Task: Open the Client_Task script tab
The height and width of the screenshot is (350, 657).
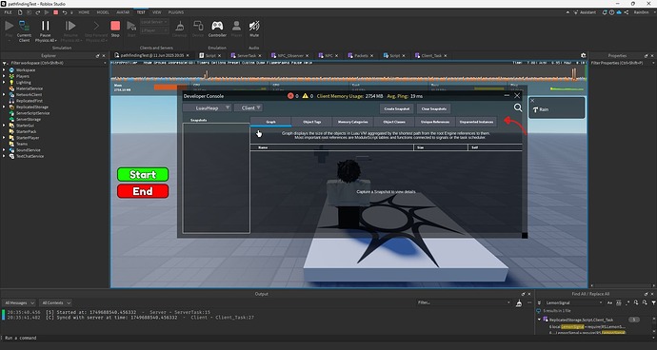Action: click(430, 56)
